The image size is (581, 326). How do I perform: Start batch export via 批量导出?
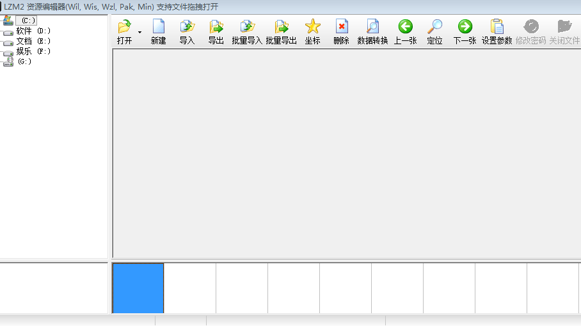coord(282,32)
